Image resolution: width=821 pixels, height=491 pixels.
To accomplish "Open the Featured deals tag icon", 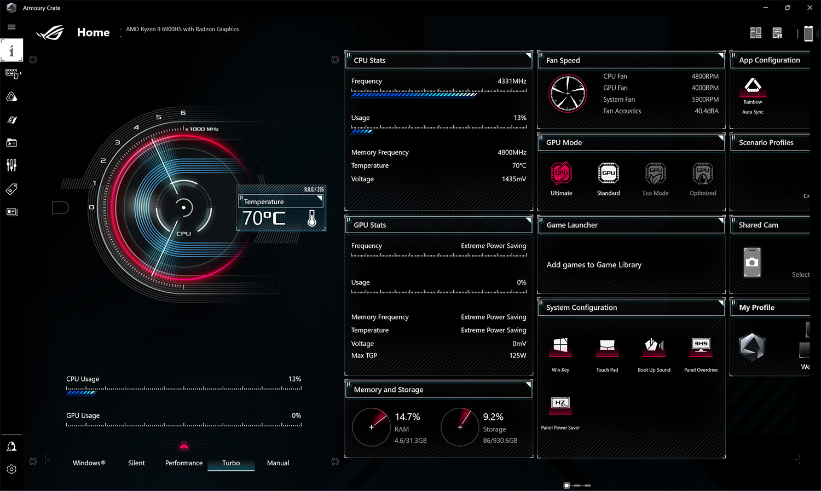I will (11, 189).
